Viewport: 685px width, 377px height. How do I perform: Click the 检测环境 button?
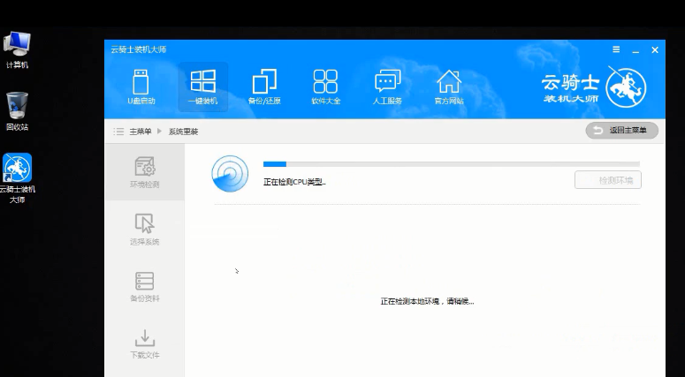point(608,180)
